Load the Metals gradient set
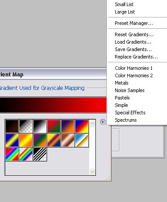The width and height of the screenshot is (167, 202). pos(122,83)
